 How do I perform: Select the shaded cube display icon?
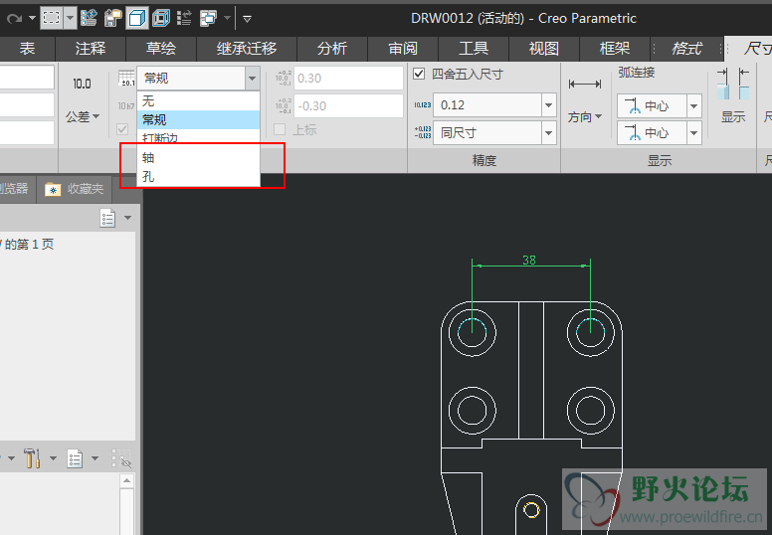click(x=137, y=19)
